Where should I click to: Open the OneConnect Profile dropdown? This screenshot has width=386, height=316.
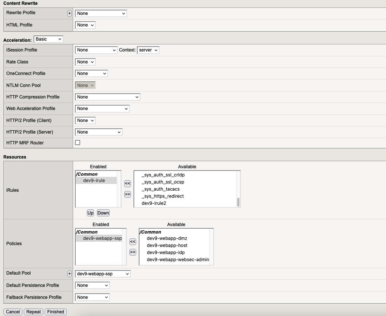(x=92, y=73)
